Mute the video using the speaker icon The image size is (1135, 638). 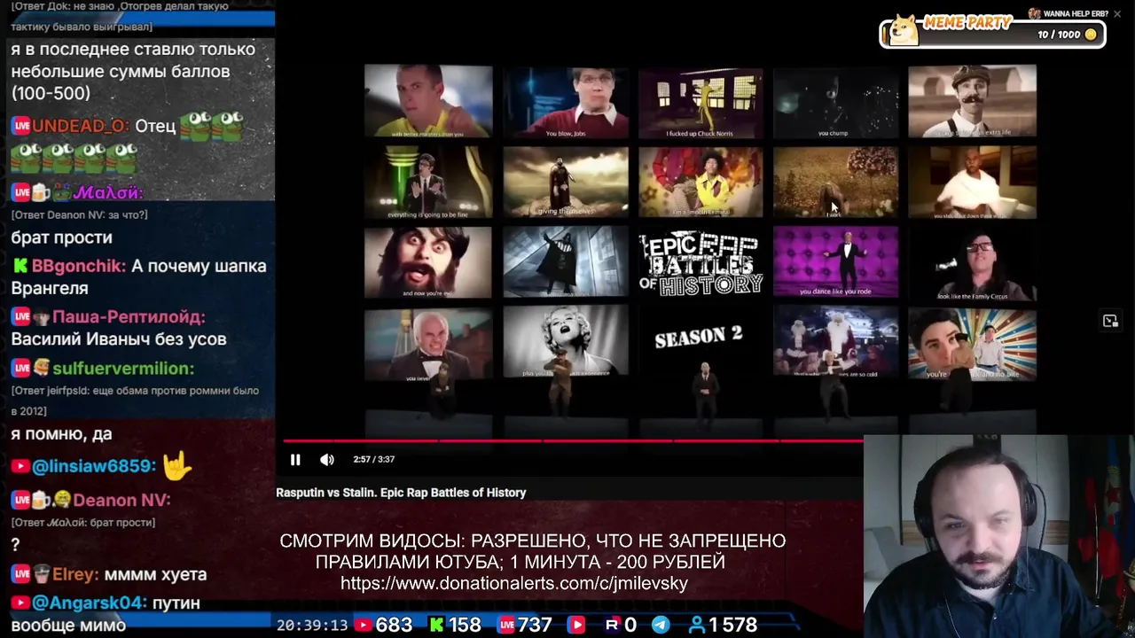click(x=327, y=459)
